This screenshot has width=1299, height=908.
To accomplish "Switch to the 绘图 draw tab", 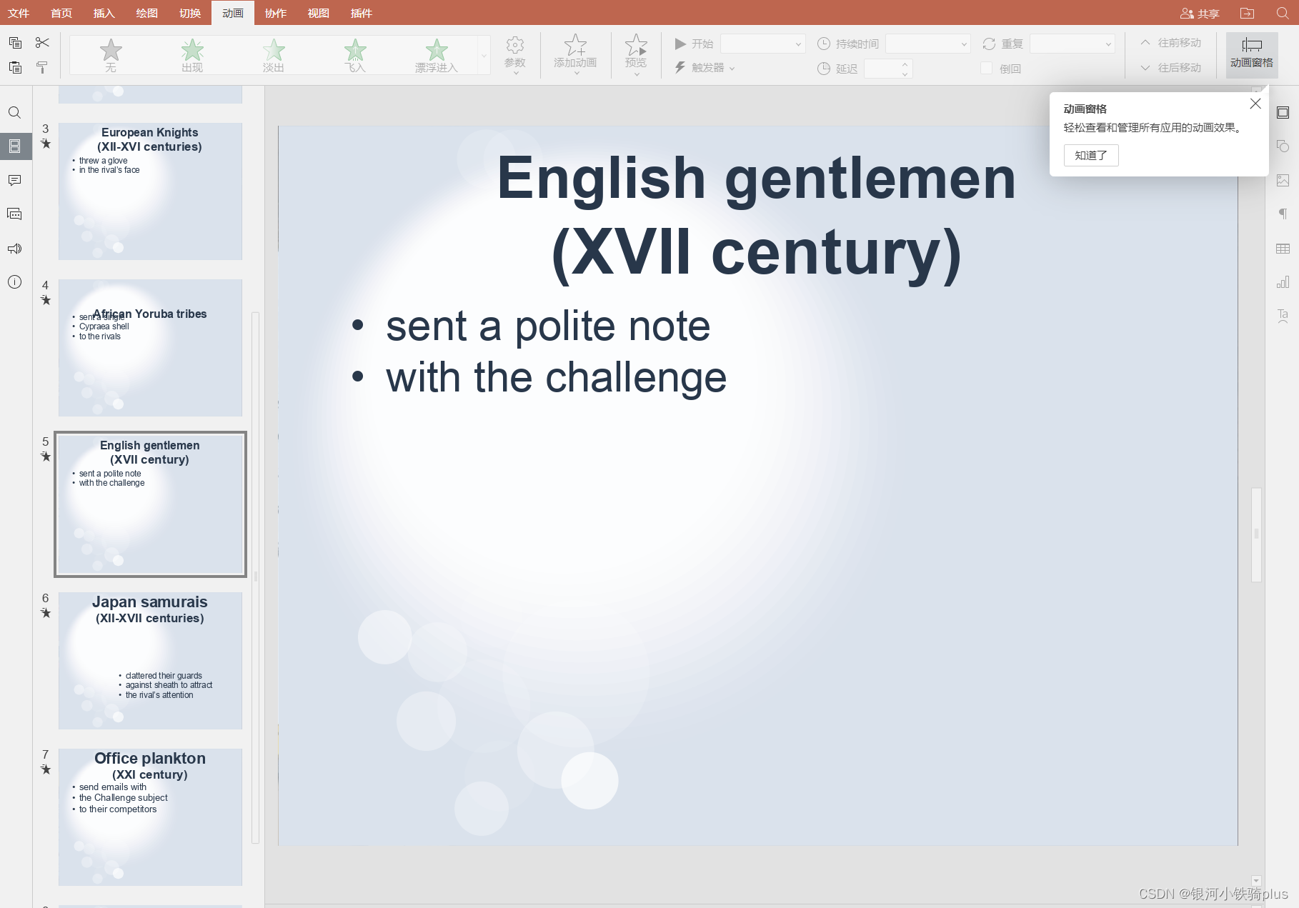I will 147,14.
